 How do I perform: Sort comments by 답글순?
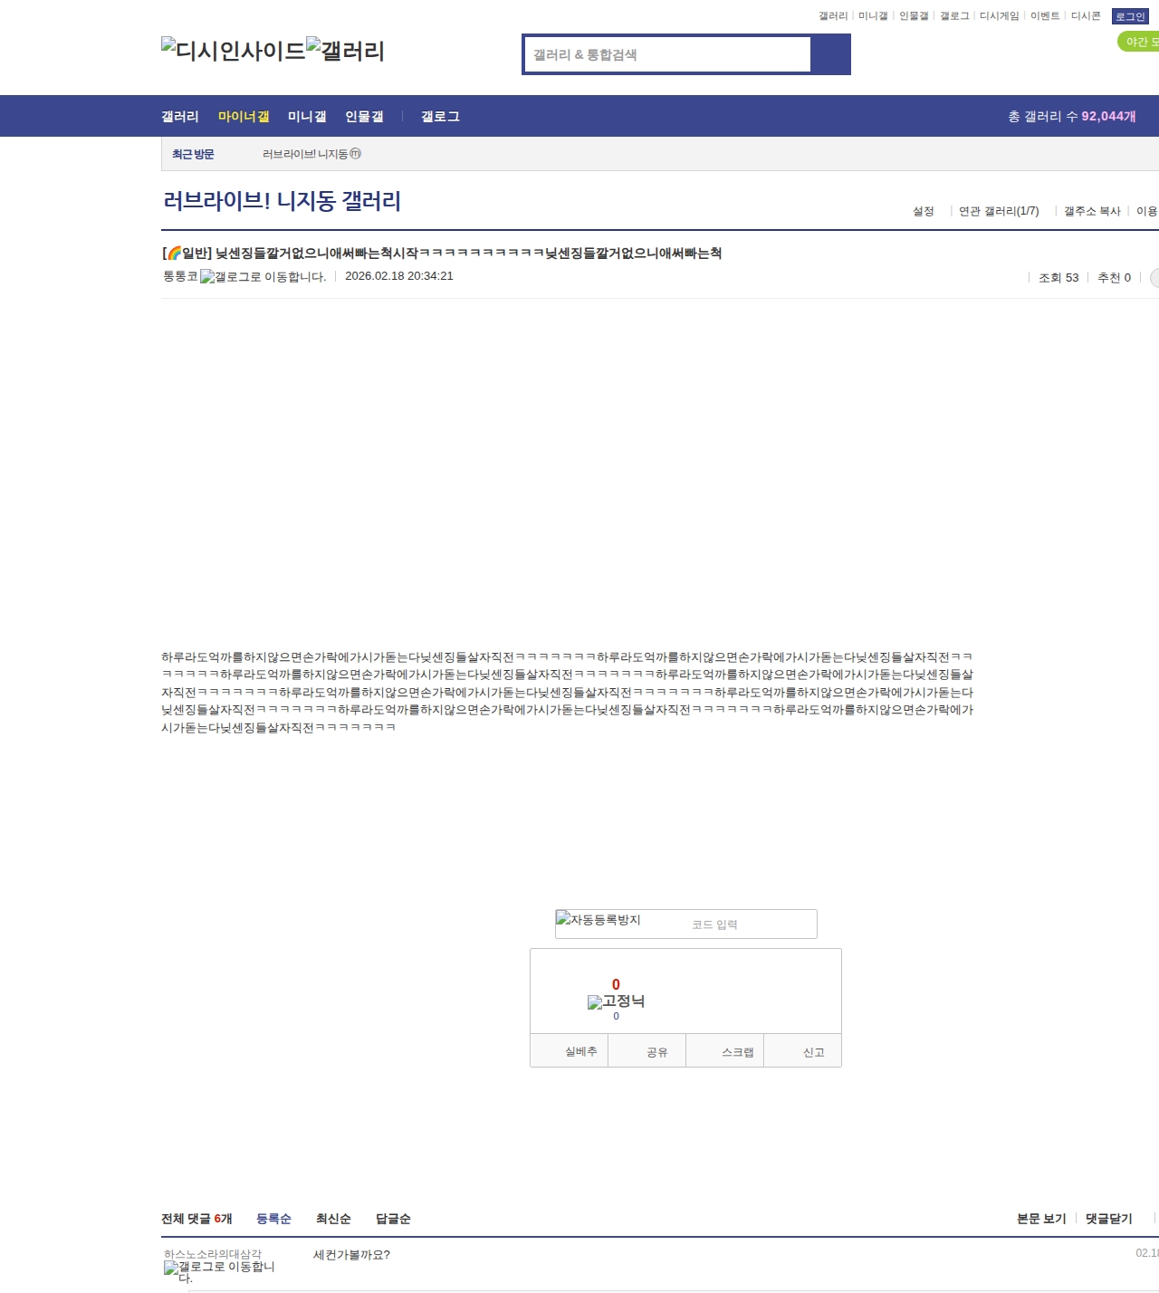393,1219
